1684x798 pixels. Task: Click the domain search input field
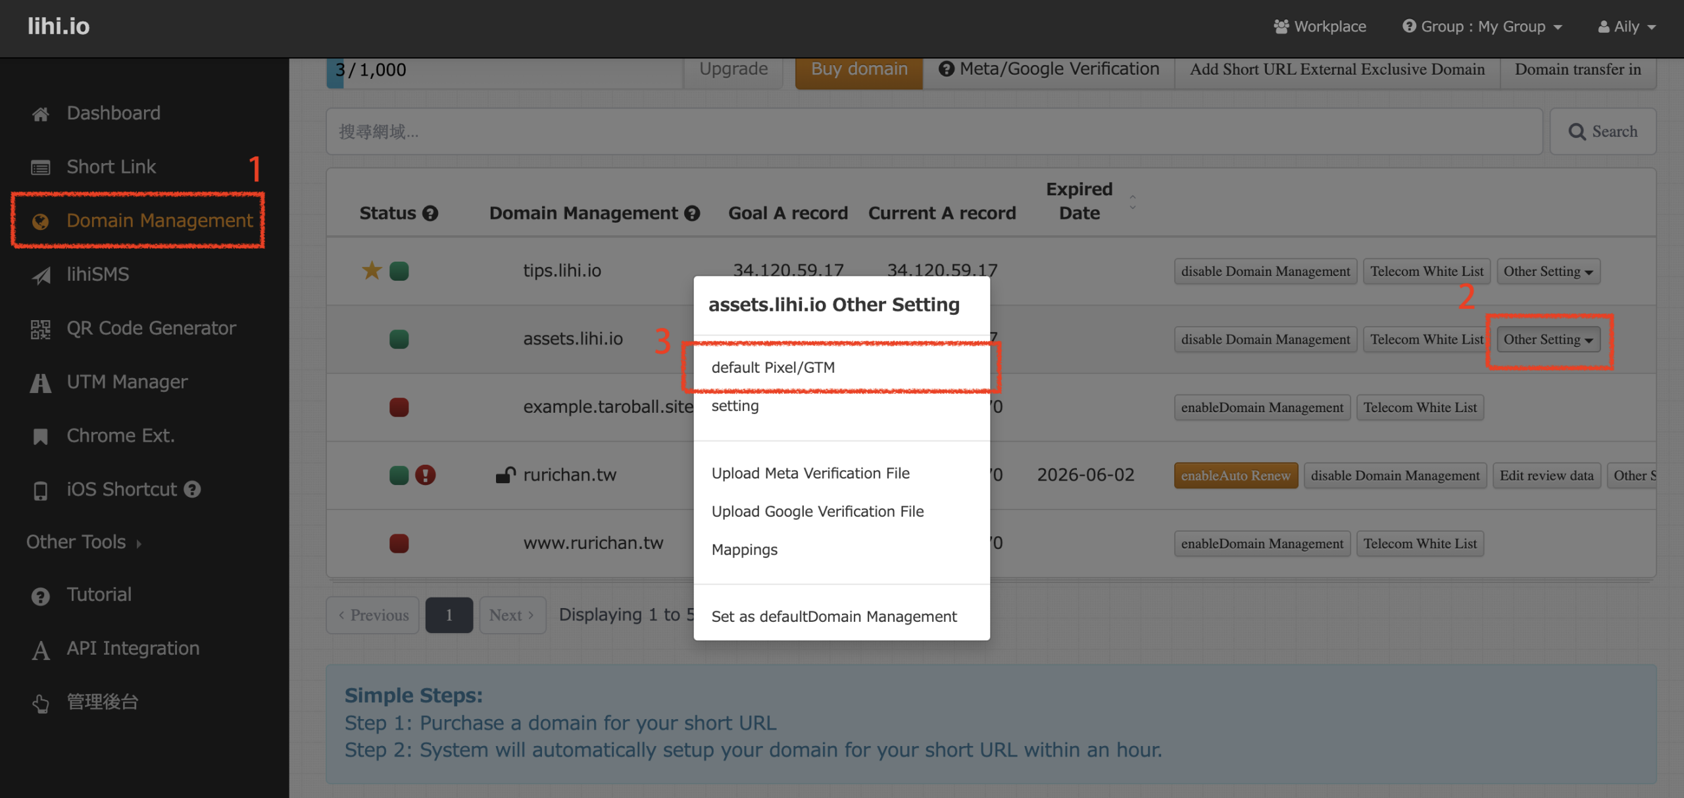click(933, 131)
